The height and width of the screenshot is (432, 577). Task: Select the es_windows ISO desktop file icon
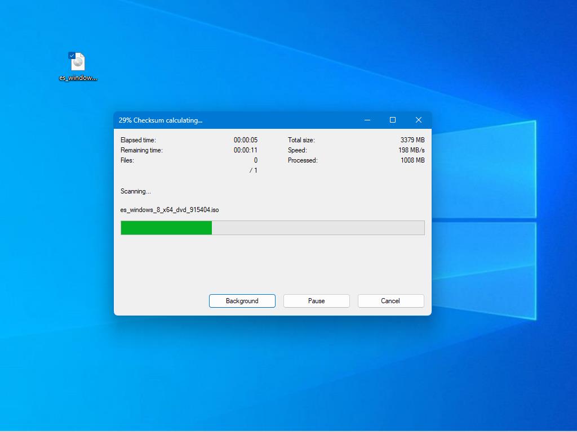pos(78,61)
